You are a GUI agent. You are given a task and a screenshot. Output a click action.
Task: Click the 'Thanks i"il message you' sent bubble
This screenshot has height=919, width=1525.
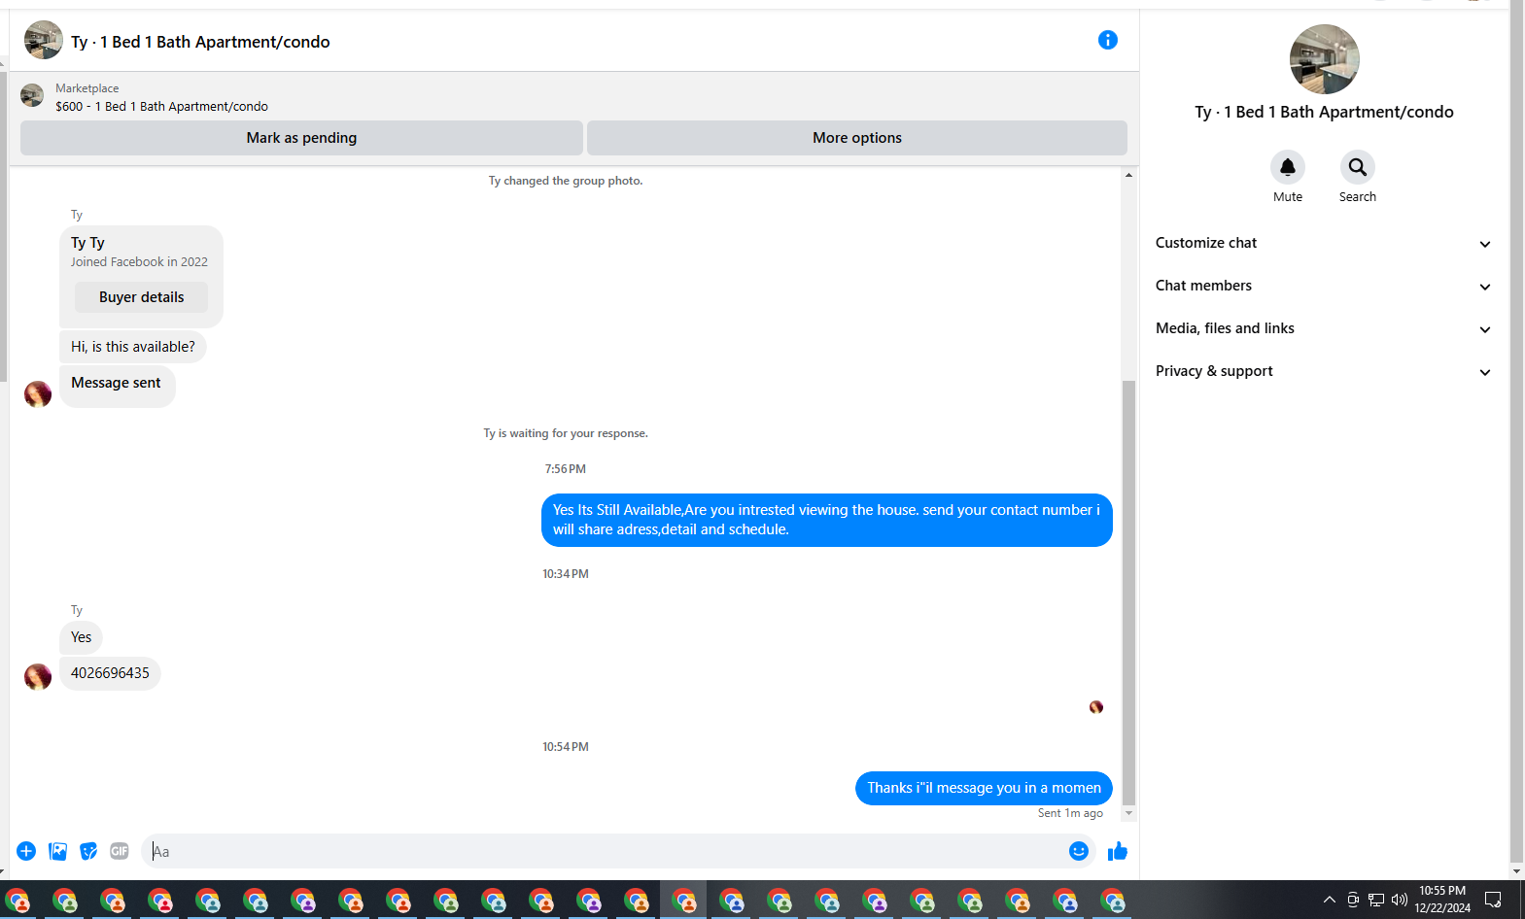click(984, 788)
